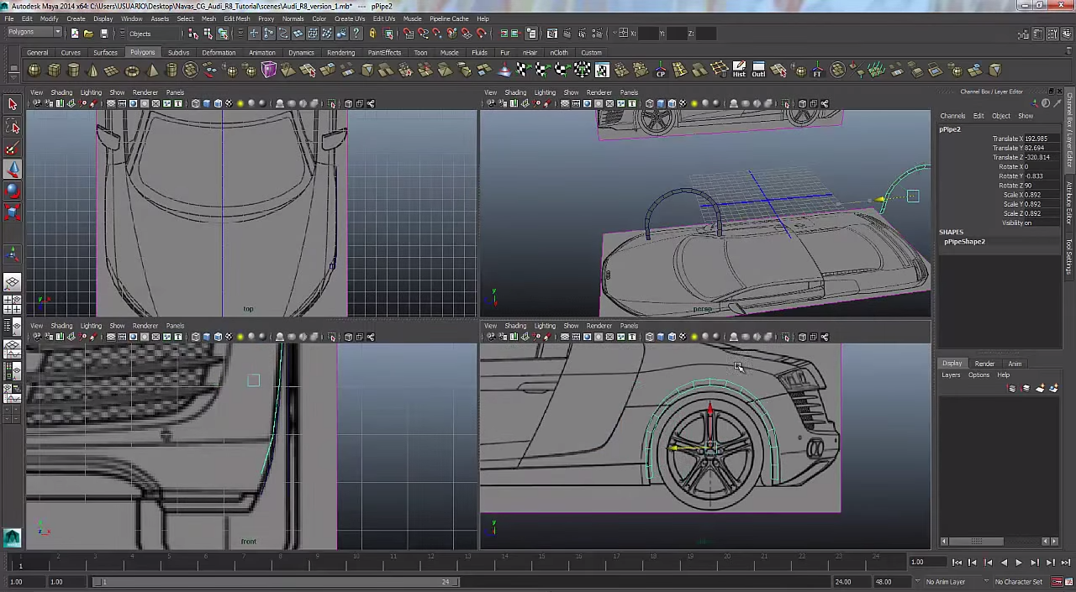
Task: Click the CP center pivot shelf icon
Action: (661, 71)
